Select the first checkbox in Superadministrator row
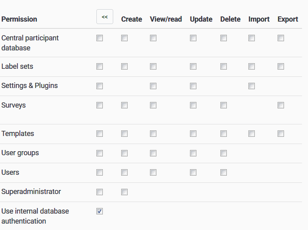Image resolution: width=308 pixels, height=230 pixels. 100,192
